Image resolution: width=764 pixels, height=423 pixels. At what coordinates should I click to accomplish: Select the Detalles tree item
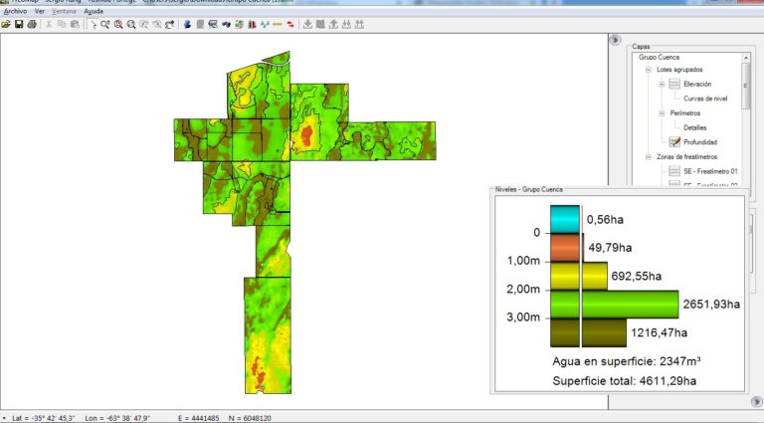(x=695, y=127)
